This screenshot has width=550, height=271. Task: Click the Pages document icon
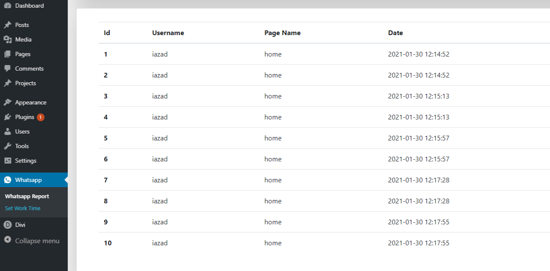pyautogui.click(x=7, y=54)
